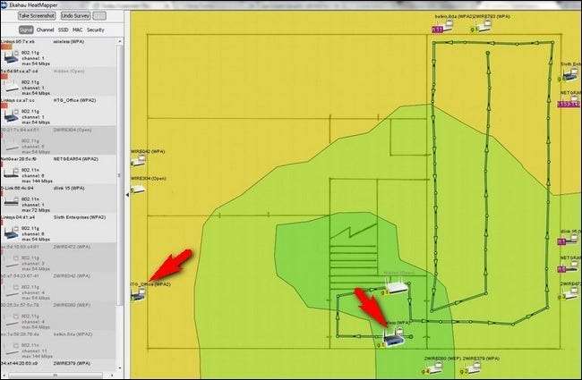Click the 2WIRE379 (WPA) access point at the bottom of the map
The height and width of the screenshot is (380, 582).
(x=474, y=368)
